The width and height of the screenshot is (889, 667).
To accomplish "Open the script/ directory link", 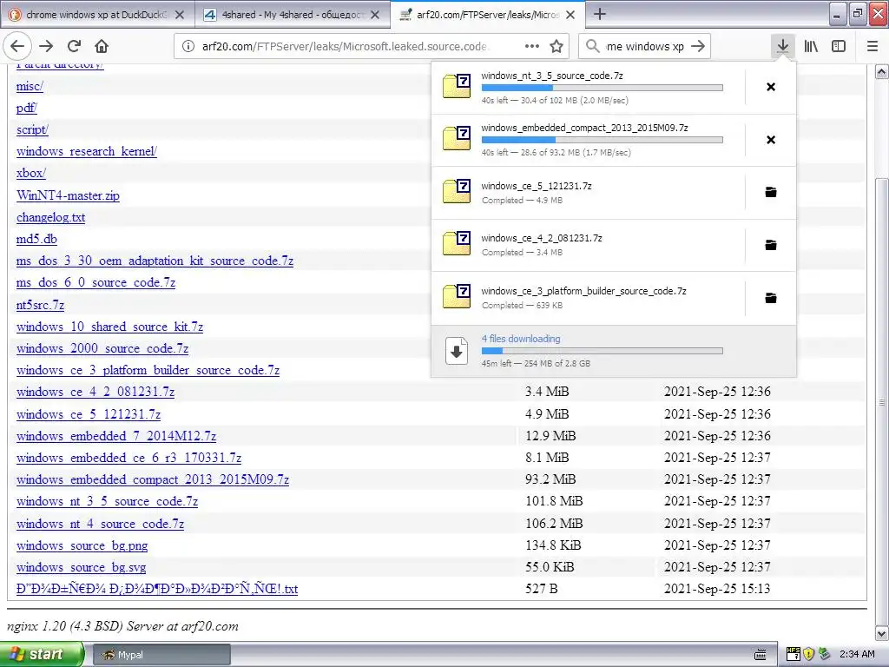I will pos(32,130).
